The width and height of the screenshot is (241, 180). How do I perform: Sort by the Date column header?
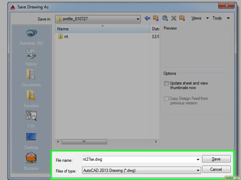coord(155,29)
